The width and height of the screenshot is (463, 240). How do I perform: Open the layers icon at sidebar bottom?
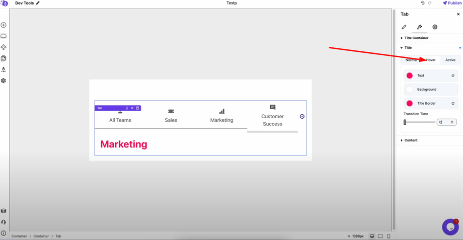pyautogui.click(x=4, y=211)
